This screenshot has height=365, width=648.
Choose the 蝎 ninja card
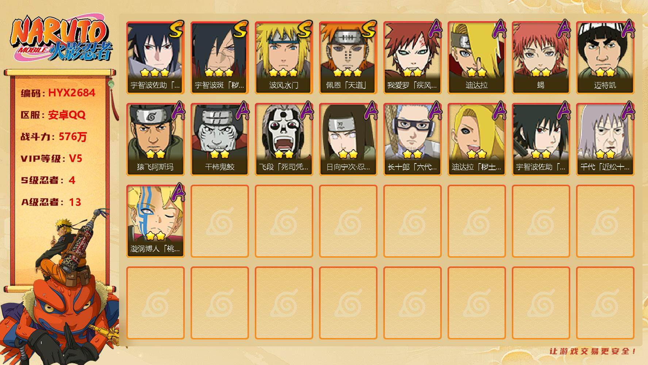point(541,58)
